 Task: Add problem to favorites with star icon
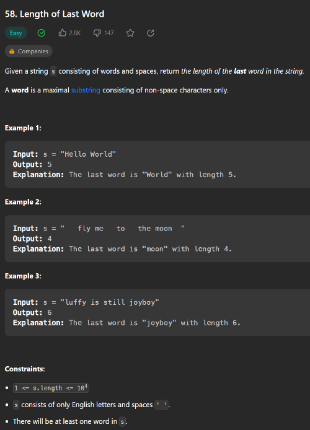click(x=130, y=33)
